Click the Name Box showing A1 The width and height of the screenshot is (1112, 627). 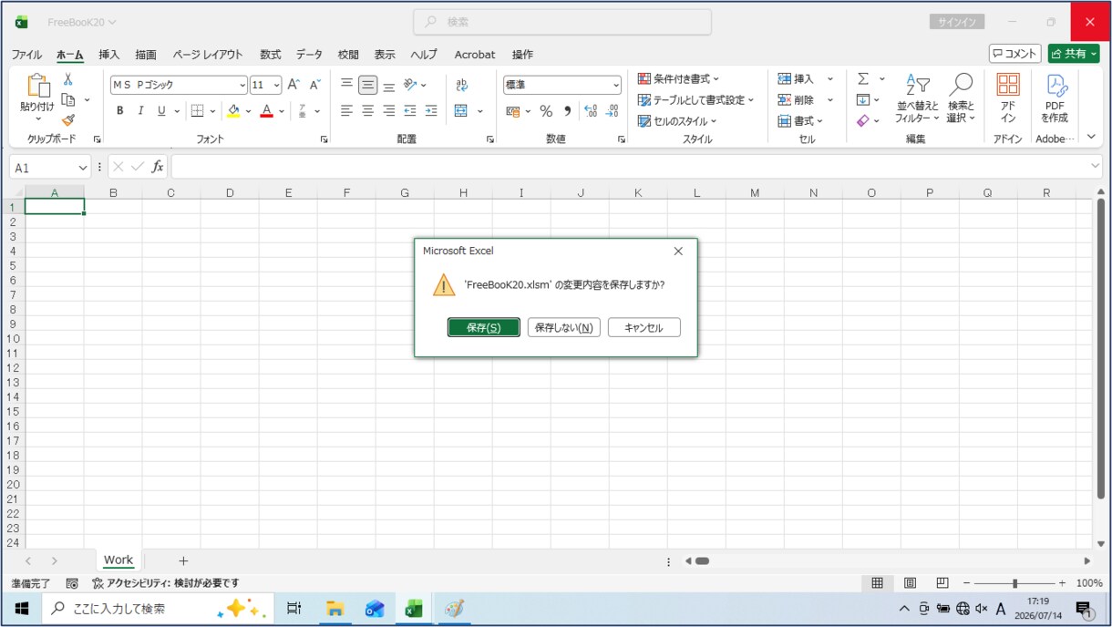point(50,168)
